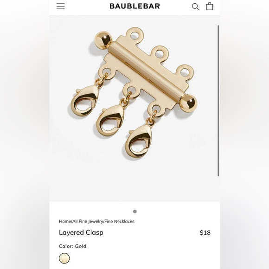Open the shopping bag icon
Viewport: 269px width, 269px height.
point(210,6)
